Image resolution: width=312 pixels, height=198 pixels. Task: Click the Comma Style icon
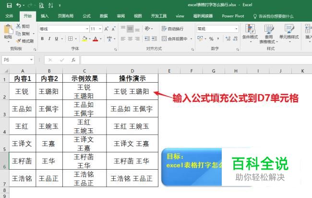tap(218, 38)
